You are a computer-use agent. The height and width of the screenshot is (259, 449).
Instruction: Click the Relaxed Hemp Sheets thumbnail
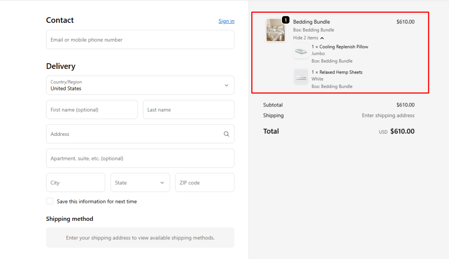coord(301,76)
